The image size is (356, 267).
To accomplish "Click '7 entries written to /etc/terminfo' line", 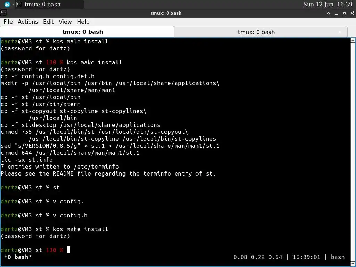I will click(60, 167).
